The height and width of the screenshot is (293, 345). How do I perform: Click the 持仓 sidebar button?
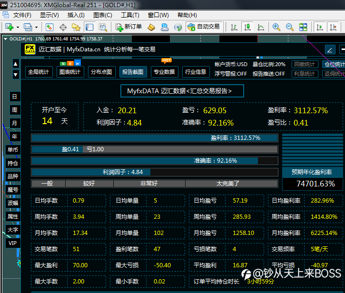click(13, 163)
